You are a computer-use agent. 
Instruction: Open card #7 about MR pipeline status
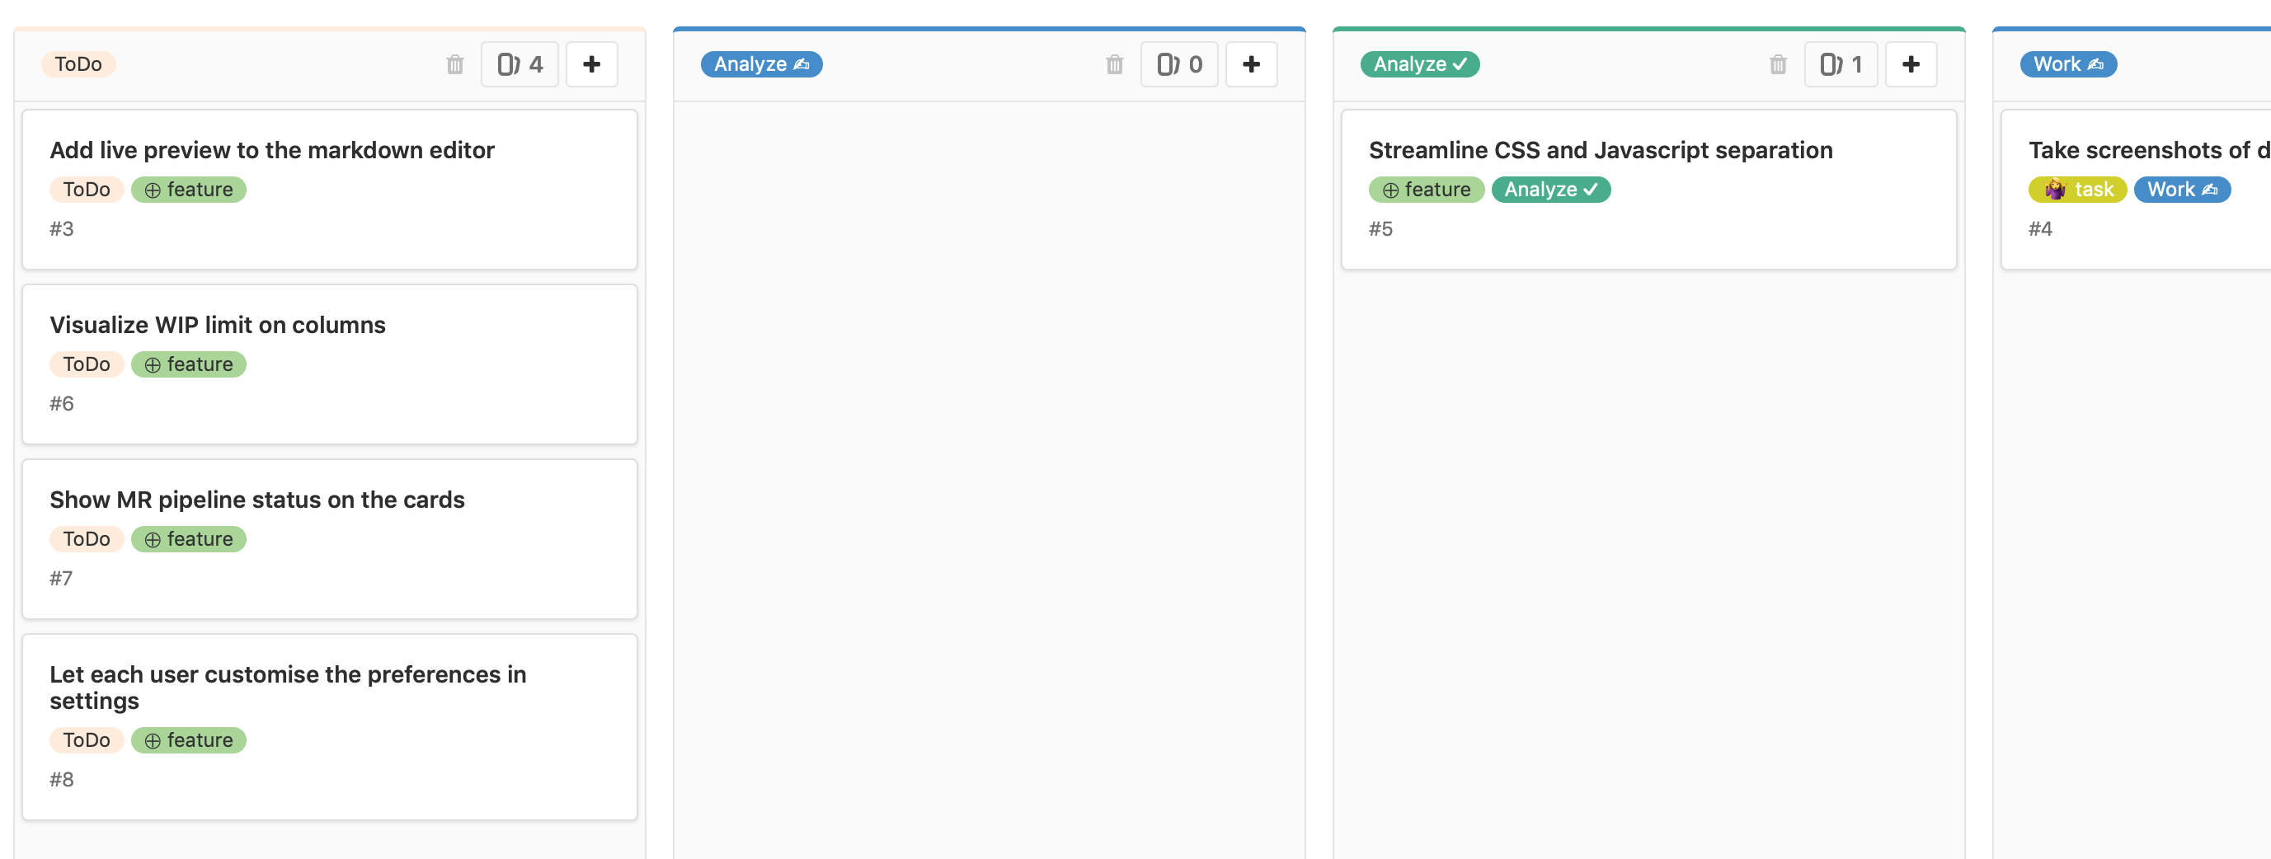(x=256, y=499)
